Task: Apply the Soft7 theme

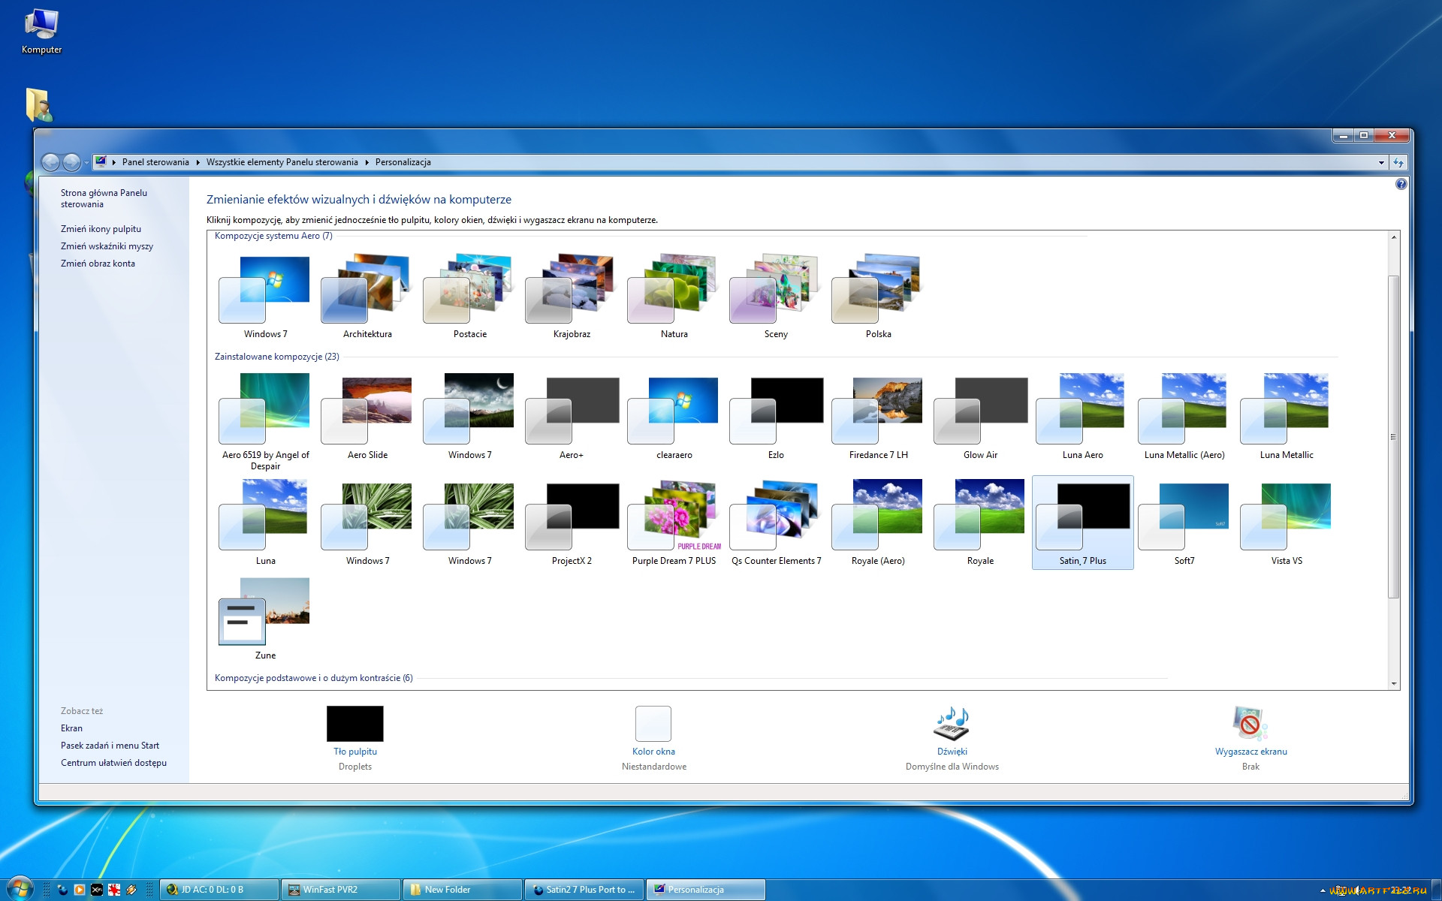Action: coord(1184,523)
